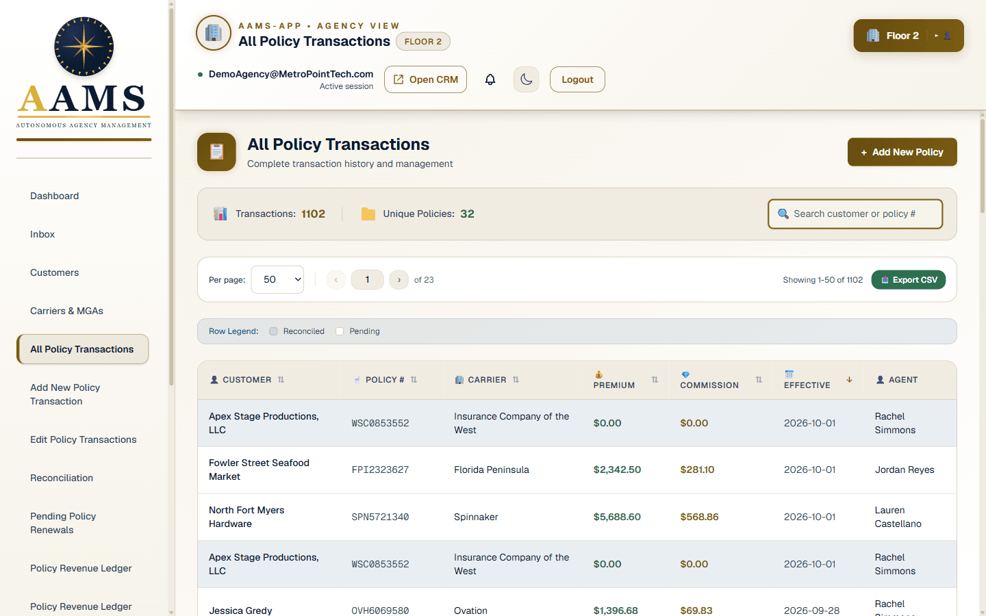Open Dashboard in sidebar
Image resolution: width=986 pixels, height=616 pixels.
(x=83, y=196)
